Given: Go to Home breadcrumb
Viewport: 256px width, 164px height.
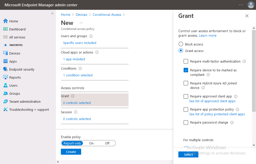Looking at the screenshot, I should tap(65, 15).
